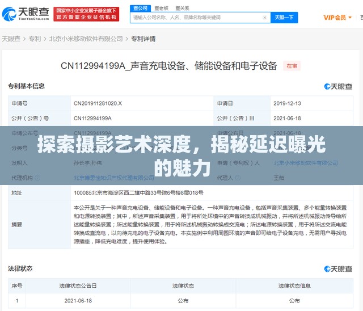The width and height of the screenshot is (363, 311).
Task: Select the agent name 王茹
Action: [278, 178]
